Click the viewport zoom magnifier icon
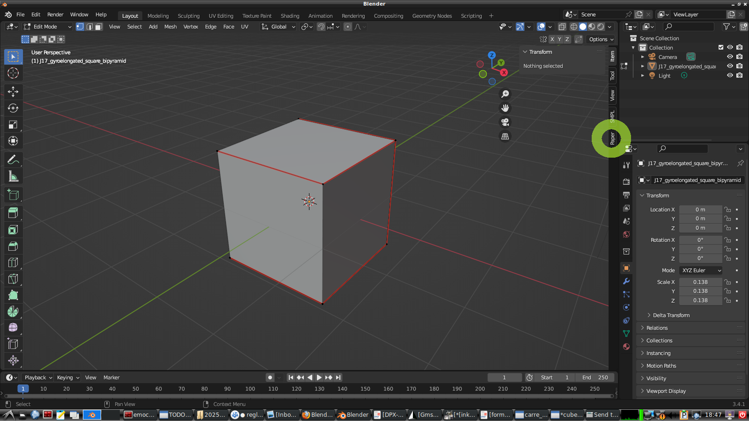749x421 pixels. [505, 94]
